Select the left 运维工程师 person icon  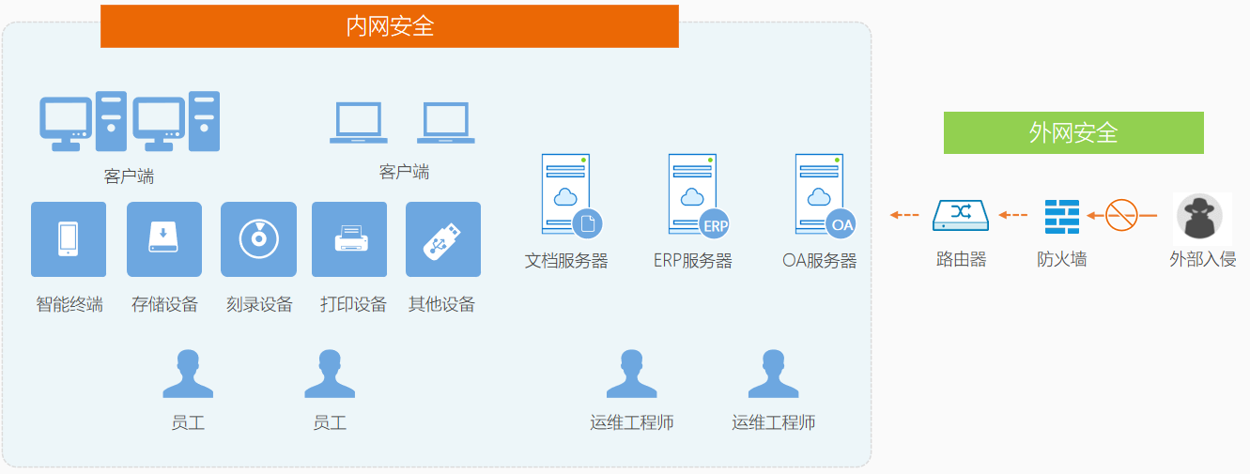(x=632, y=374)
